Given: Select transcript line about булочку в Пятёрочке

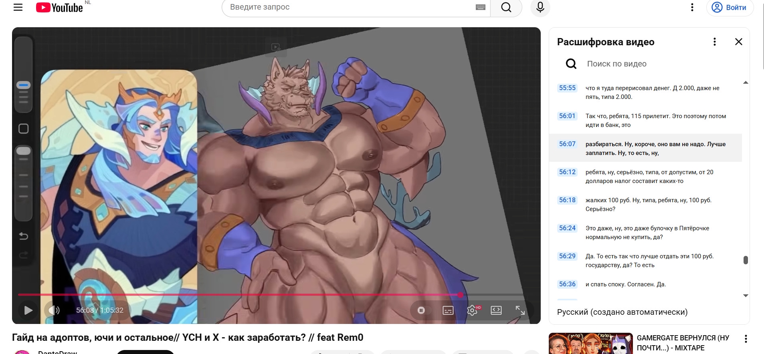Looking at the screenshot, I should [x=646, y=233].
